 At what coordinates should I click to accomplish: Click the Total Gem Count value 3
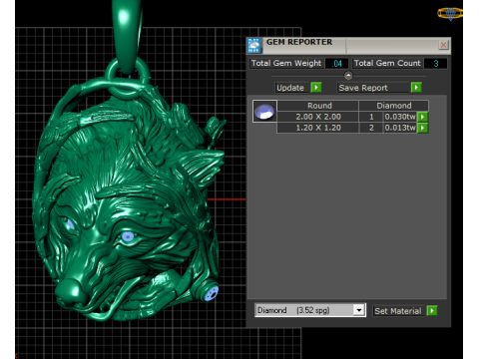(x=436, y=63)
